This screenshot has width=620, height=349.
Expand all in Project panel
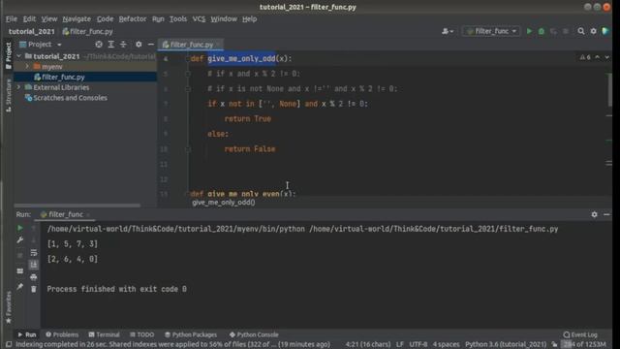point(111,45)
